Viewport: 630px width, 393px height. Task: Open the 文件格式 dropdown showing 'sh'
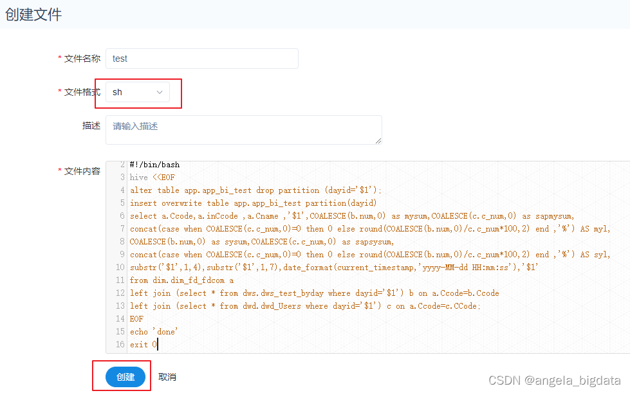[x=135, y=92]
